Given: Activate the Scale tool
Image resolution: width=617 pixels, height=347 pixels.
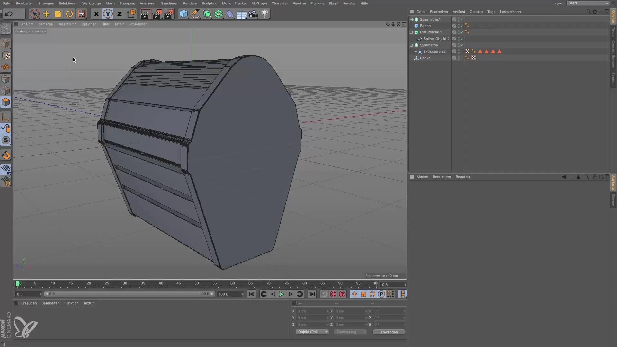Looking at the screenshot, I should coord(58,14).
